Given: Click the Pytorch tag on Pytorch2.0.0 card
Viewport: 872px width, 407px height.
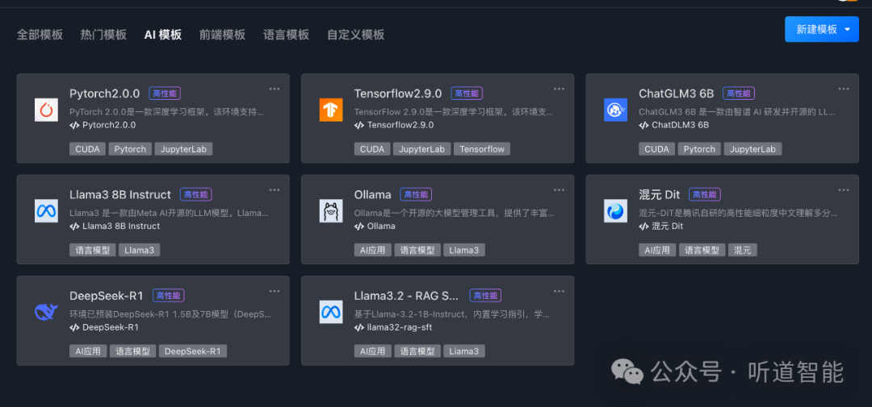Looking at the screenshot, I should (x=130, y=149).
